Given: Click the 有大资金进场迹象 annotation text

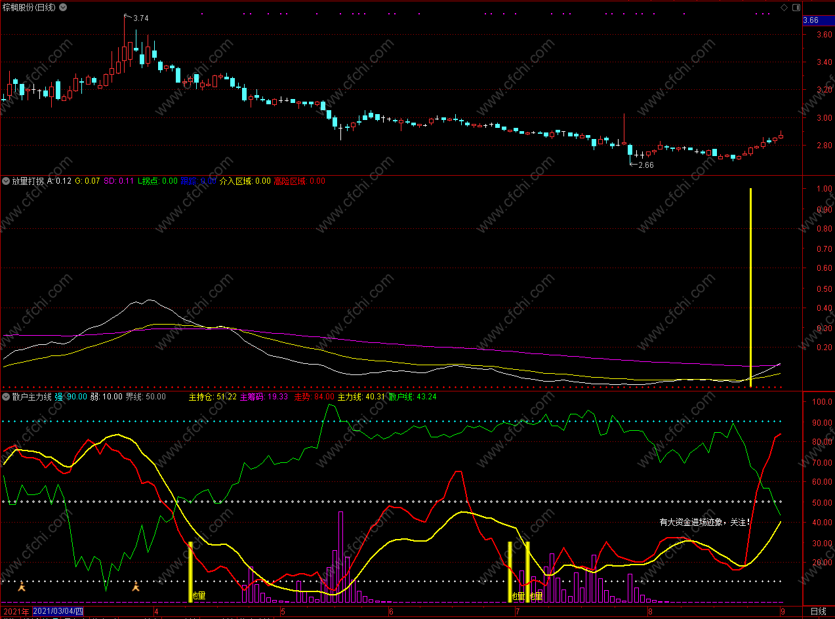Looking at the screenshot, I should pos(704,523).
